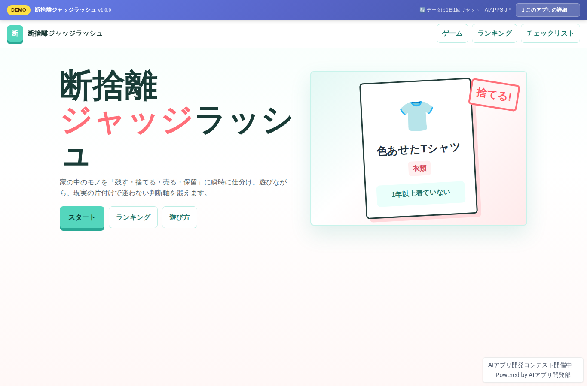This screenshot has height=386, width=587.
Task: Click the データは1日1回リセット text
Action: point(452,10)
